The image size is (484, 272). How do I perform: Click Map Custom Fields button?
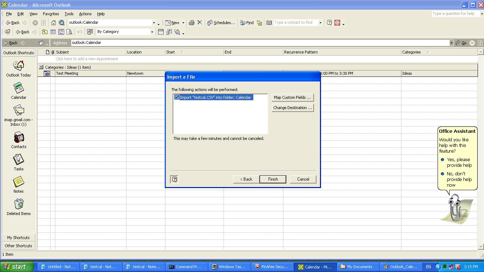pyautogui.click(x=292, y=97)
